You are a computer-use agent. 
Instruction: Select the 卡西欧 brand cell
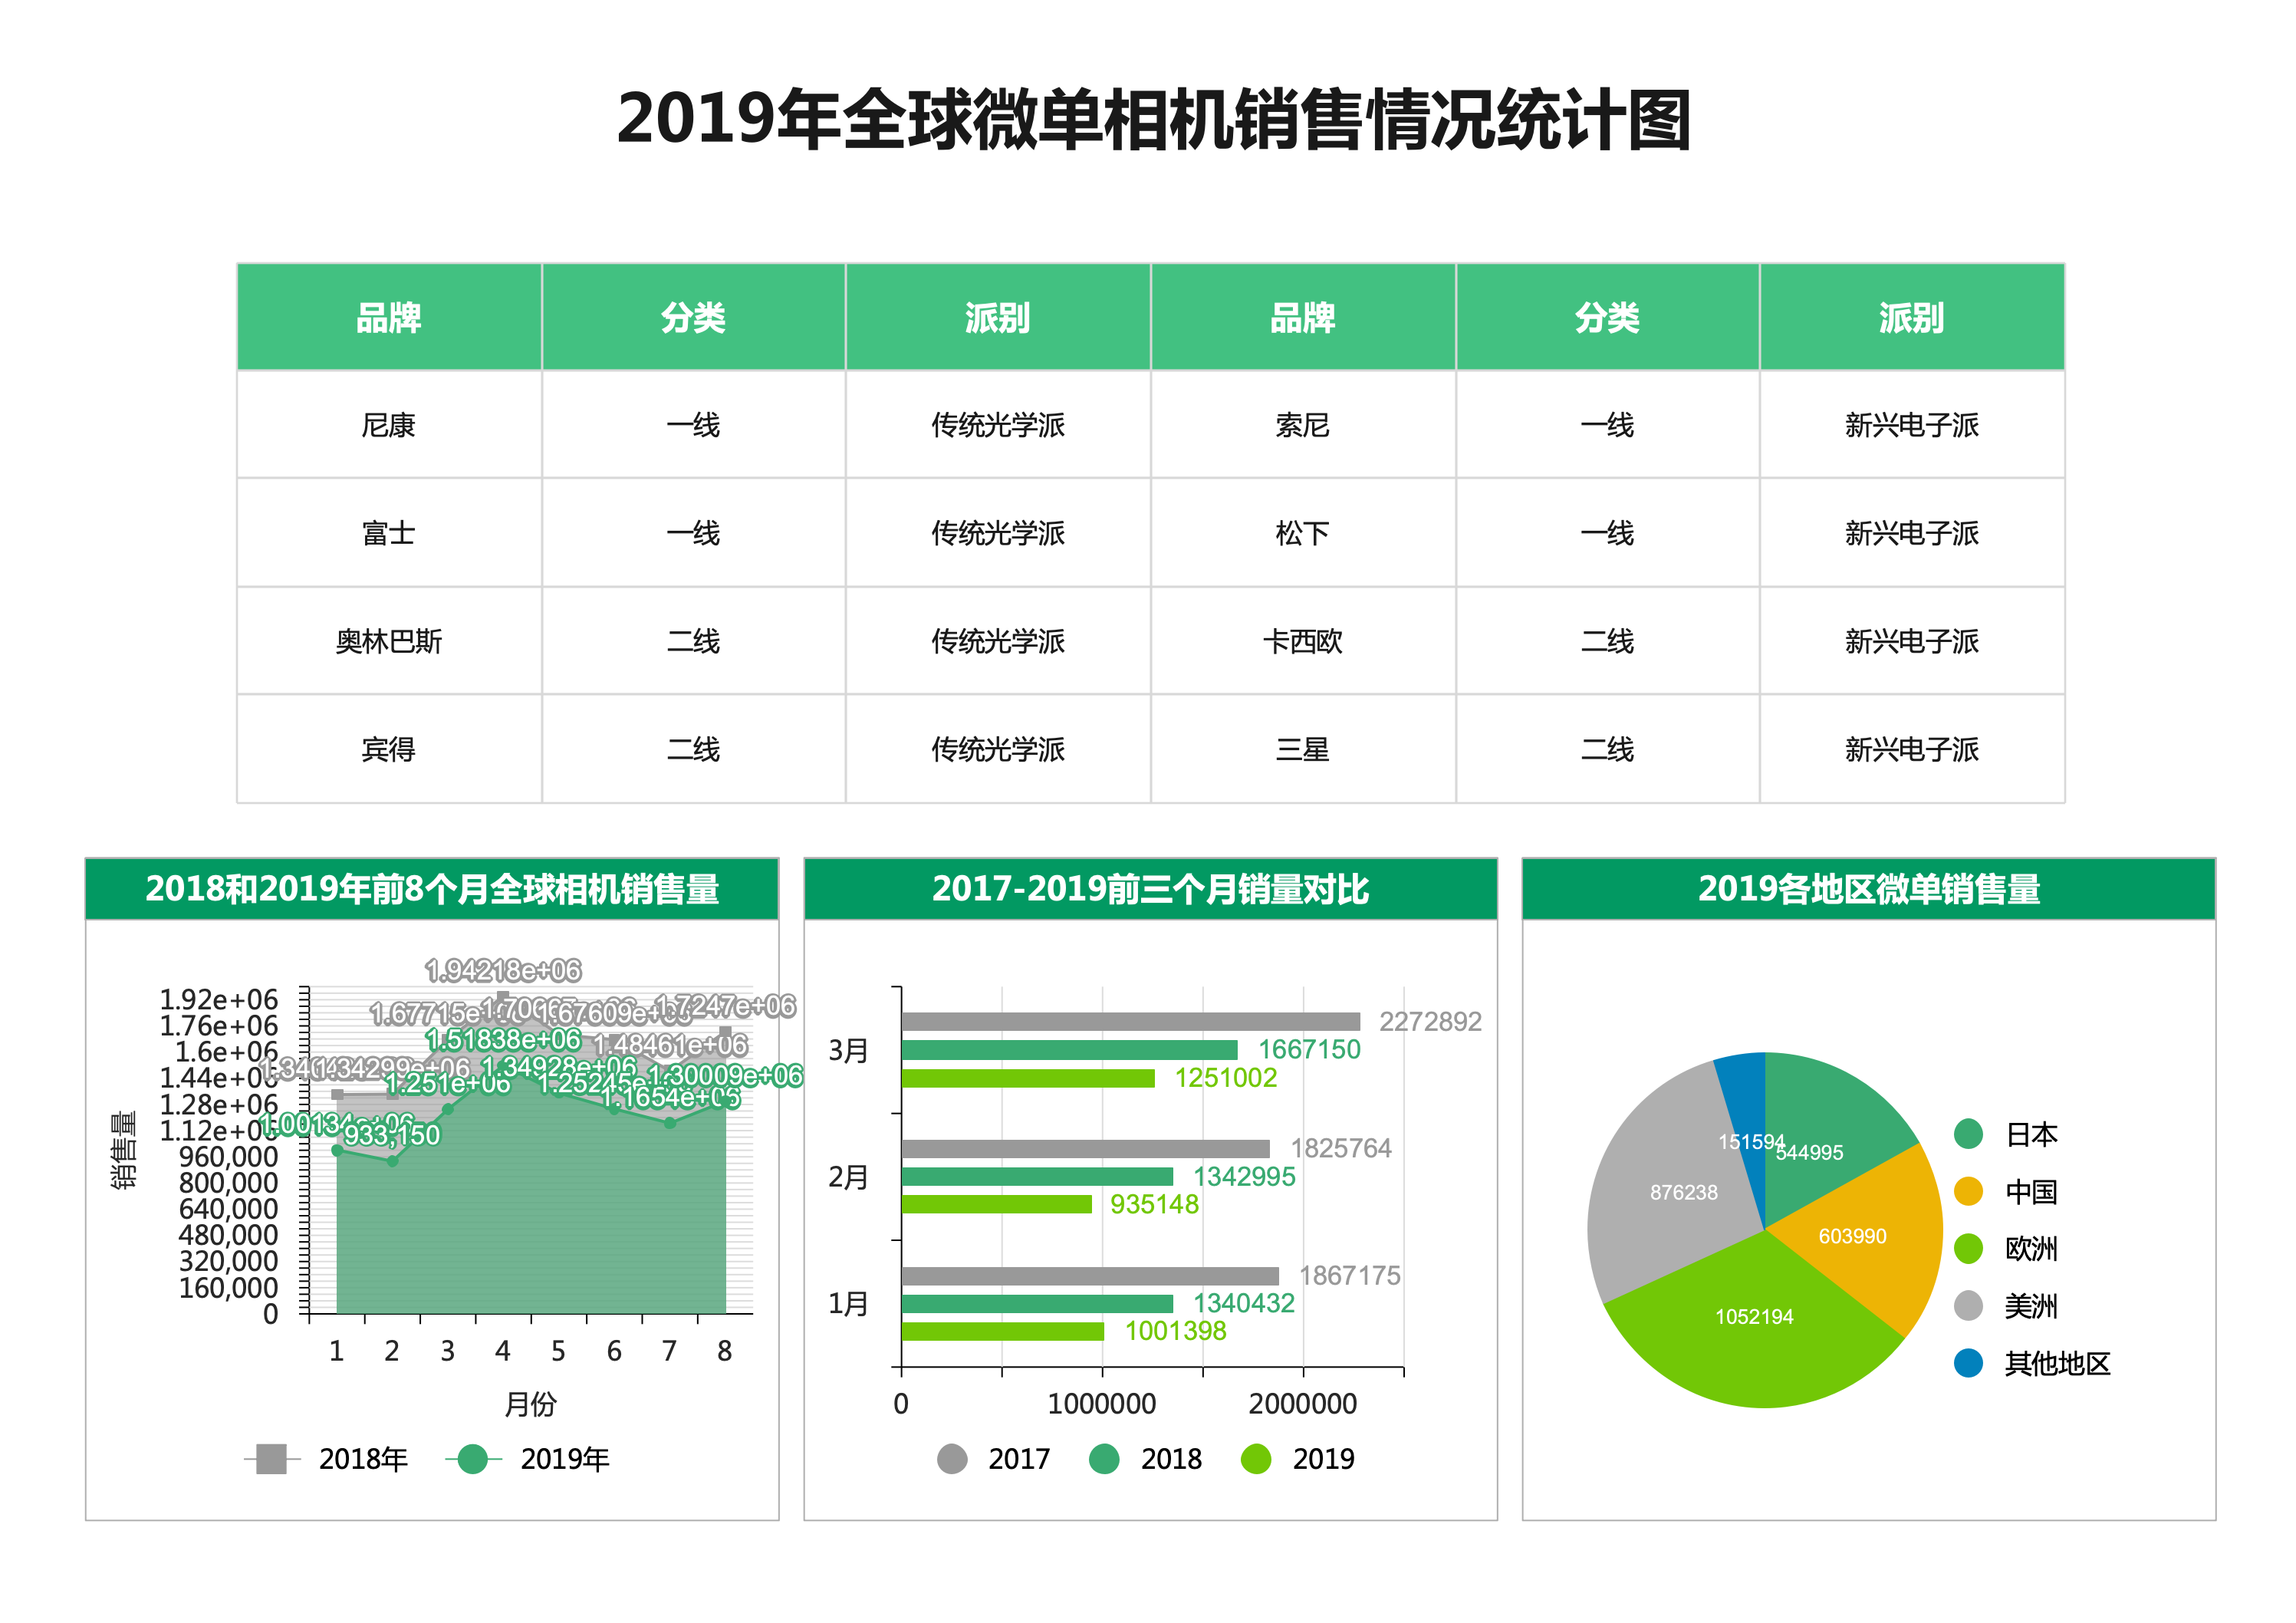[x=1303, y=641]
